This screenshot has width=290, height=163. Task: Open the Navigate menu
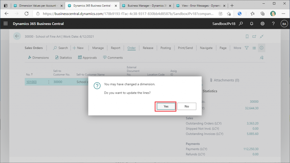pyautogui.click(x=206, y=48)
